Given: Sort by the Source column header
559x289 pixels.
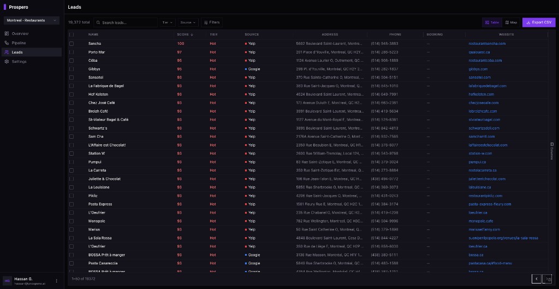Looking at the screenshot, I should [x=252, y=34].
